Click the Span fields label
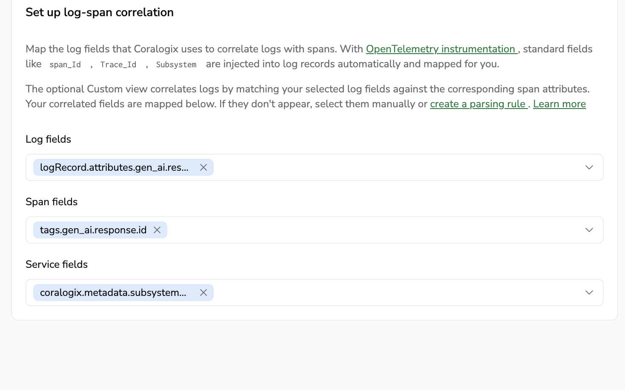Viewport: 625px width, 390px height. tap(52, 202)
